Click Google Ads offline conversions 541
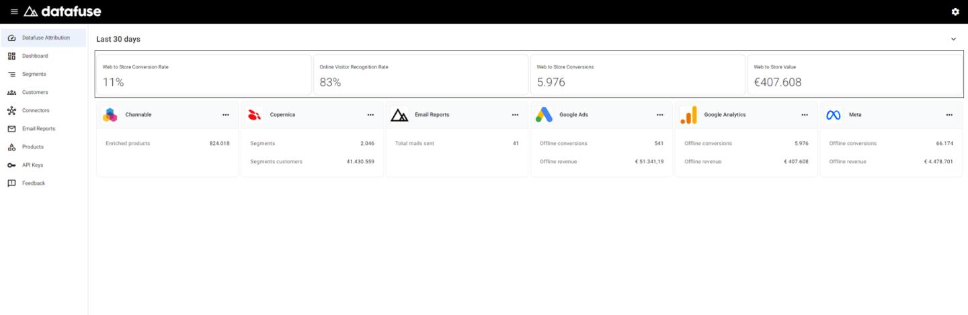Screen dimensions: 968x315 point(659,144)
